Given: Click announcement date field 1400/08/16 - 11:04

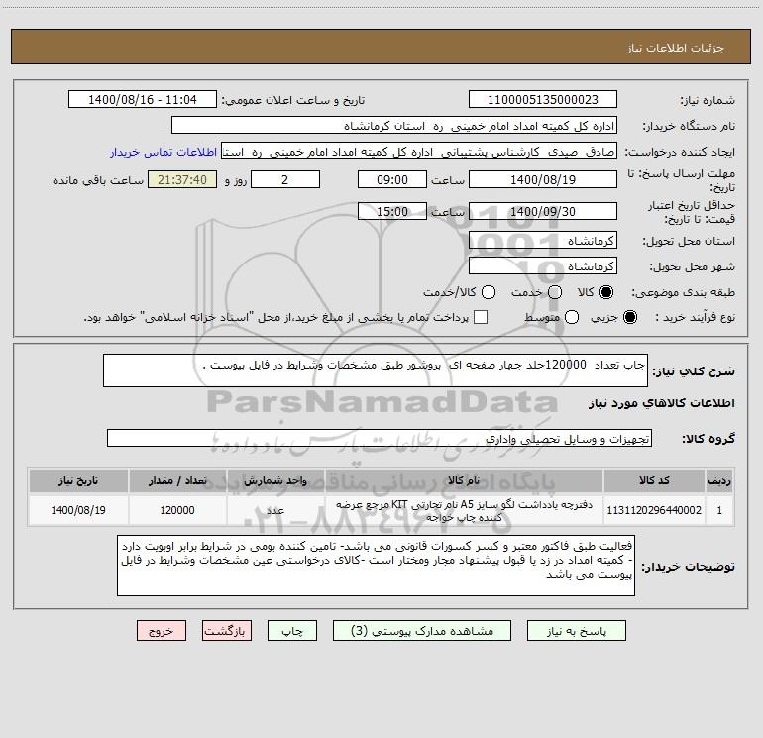Looking at the screenshot, I should [143, 100].
